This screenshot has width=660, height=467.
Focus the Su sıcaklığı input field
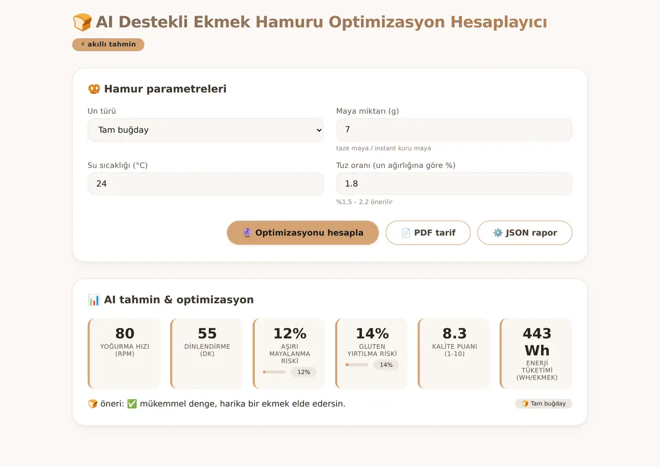click(x=206, y=183)
